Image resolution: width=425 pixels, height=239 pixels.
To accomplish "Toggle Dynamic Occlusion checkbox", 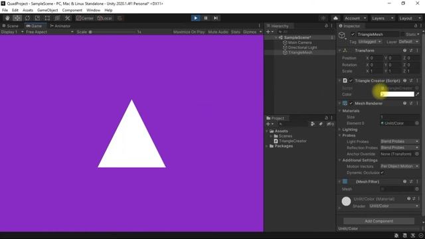I will pyautogui.click(x=382, y=173).
